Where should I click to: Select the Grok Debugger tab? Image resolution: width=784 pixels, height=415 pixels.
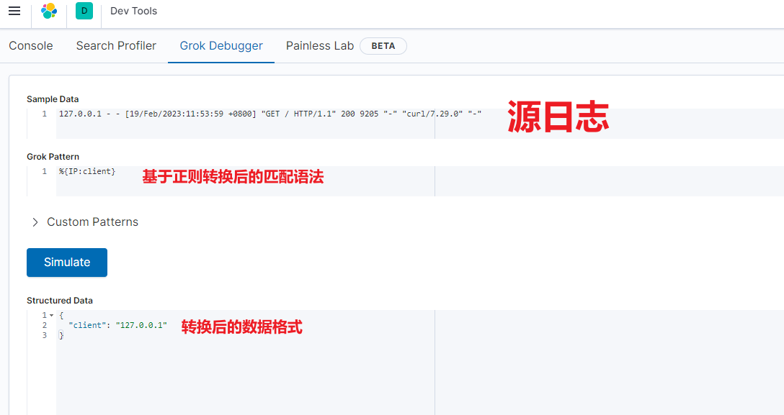coord(221,45)
